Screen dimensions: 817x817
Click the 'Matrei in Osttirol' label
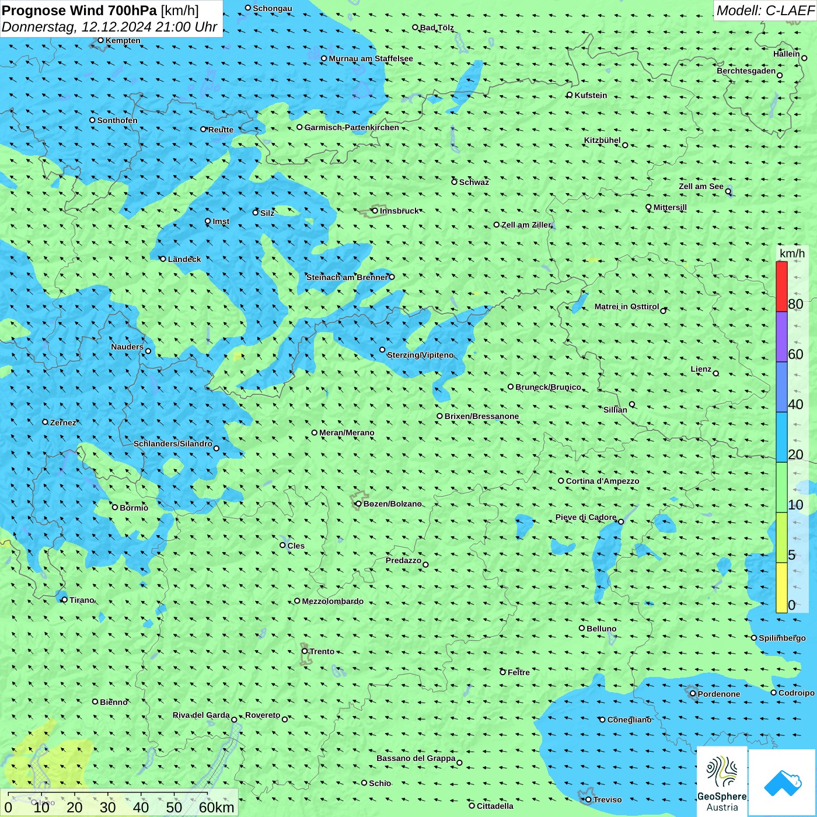pyautogui.click(x=627, y=307)
